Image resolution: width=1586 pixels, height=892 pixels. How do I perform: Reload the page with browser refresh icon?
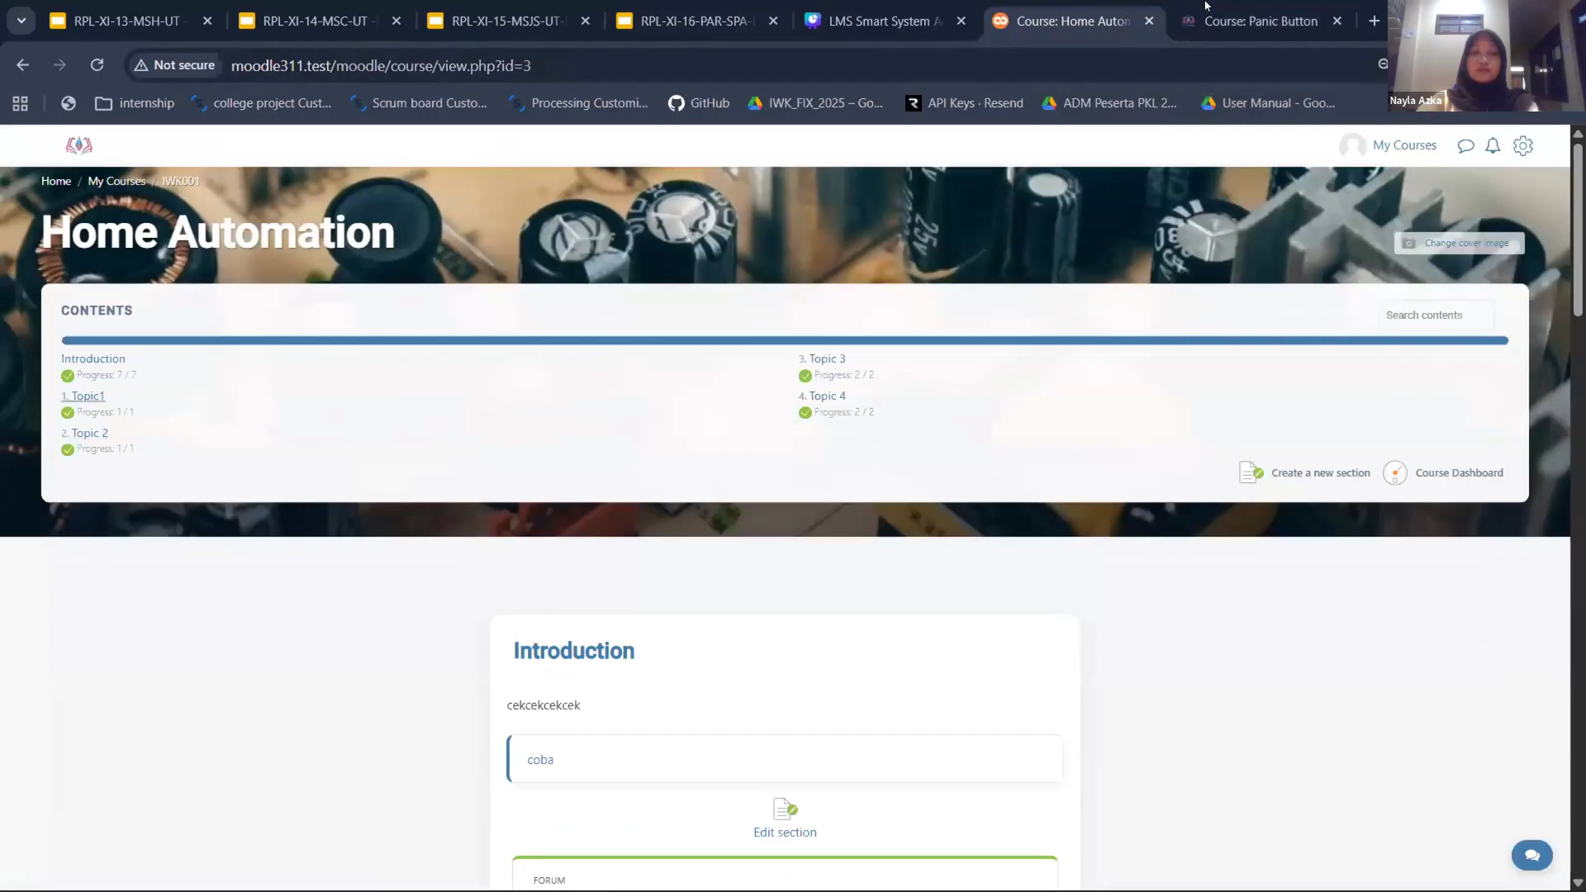97,65
